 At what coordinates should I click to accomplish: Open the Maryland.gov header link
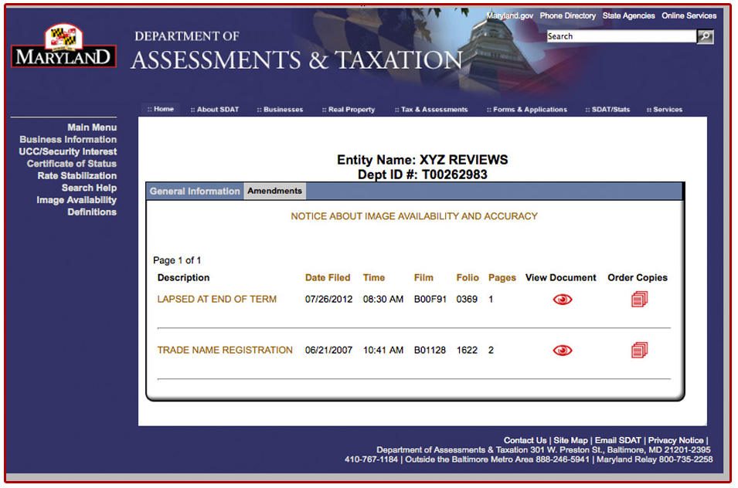pyautogui.click(x=509, y=15)
